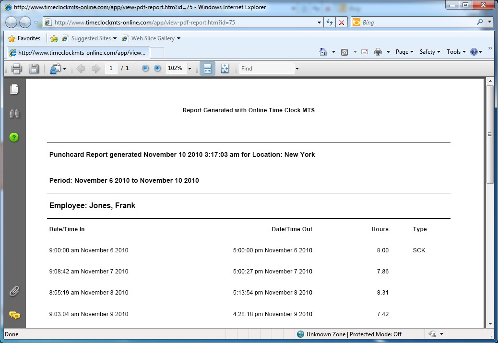
Task: Open the Comments panel
Action: pos(14,315)
